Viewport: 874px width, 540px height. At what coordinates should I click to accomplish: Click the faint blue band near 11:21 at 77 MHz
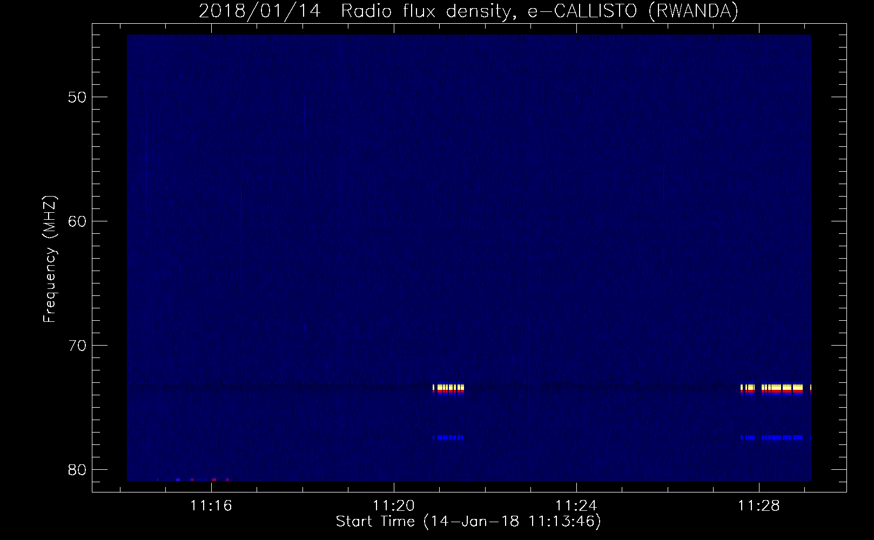pos(448,437)
